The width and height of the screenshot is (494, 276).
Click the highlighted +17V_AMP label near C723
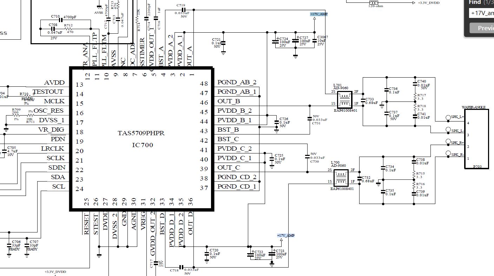click(x=286, y=235)
